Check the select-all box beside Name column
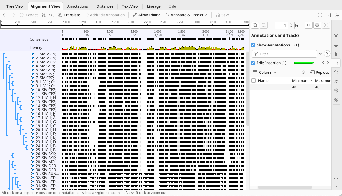Viewport: 342px width, 196px height. tap(254, 80)
